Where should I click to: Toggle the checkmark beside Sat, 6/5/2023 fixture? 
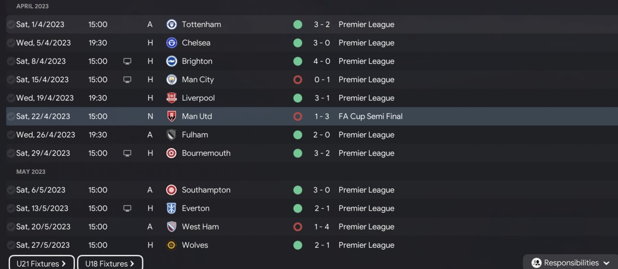click(x=11, y=190)
